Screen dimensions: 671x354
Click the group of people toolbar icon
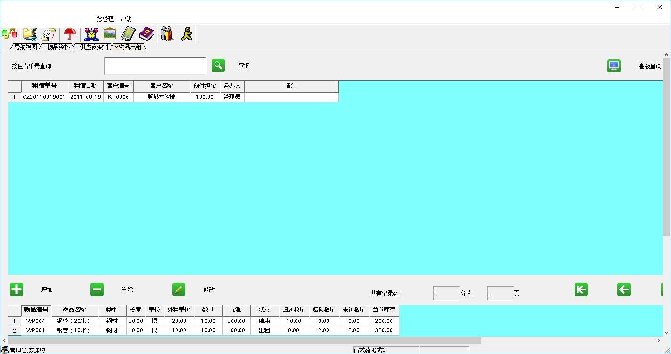coord(167,34)
